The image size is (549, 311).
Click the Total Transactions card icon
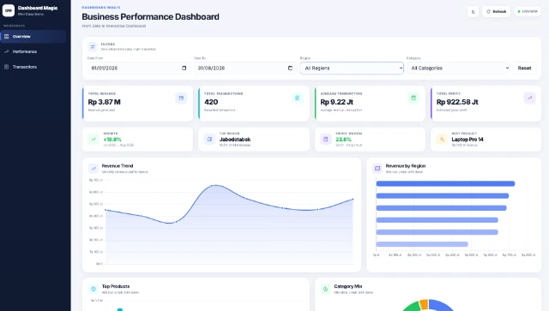[298, 98]
